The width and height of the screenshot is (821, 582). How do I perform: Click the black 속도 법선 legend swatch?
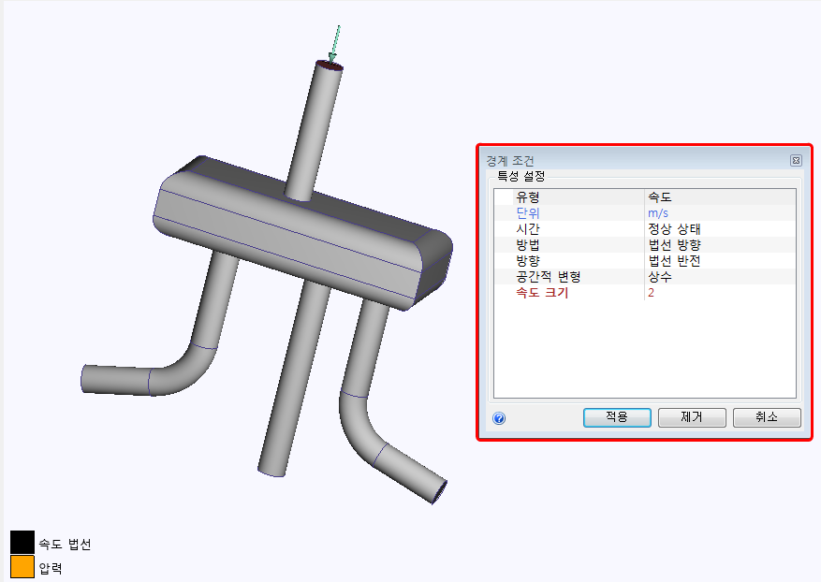tap(21, 541)
